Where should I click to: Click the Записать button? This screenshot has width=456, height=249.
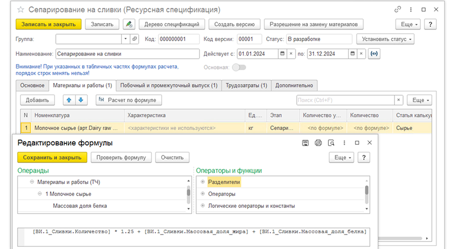(102, 24)
